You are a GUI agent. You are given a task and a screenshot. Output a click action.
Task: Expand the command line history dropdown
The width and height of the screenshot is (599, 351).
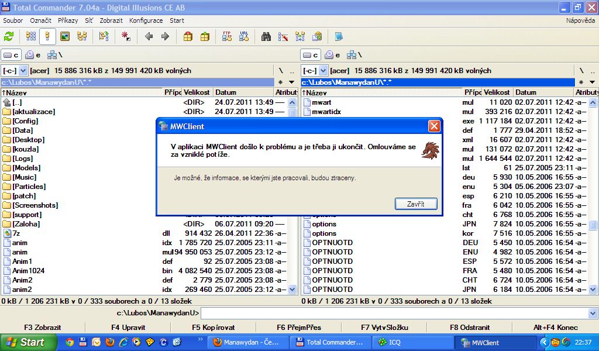point(593,314)
